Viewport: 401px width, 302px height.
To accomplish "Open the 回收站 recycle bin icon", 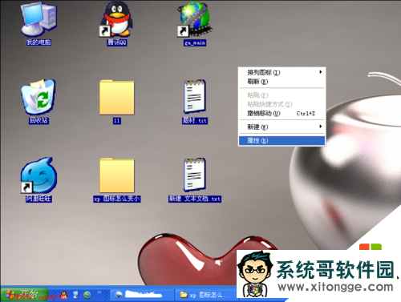I will pyautogui.click(x=38, y=96).
